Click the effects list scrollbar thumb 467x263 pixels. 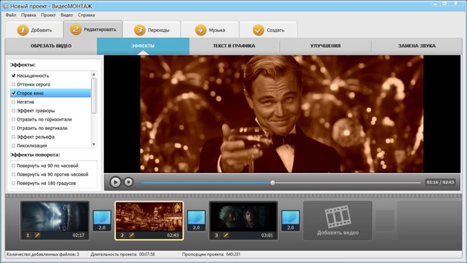tap(94, 95)
